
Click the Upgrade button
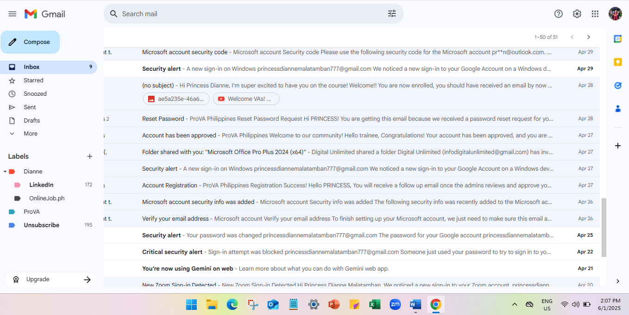click(x=50, y=279)
